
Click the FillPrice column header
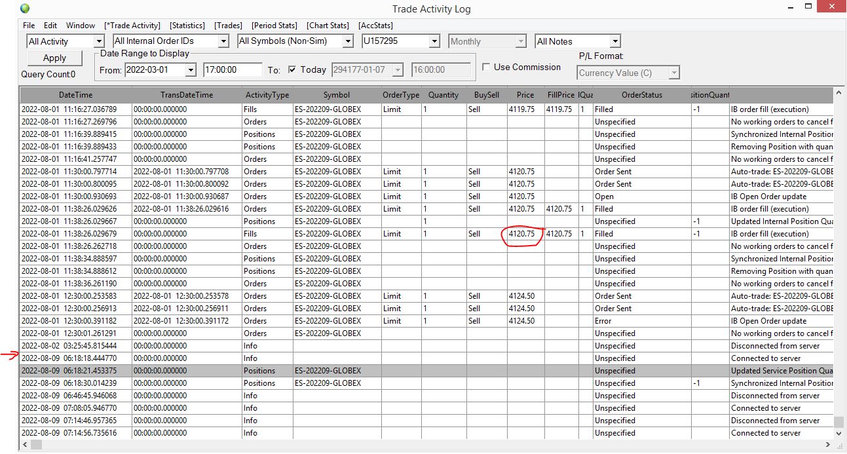(x=561, y=95)
